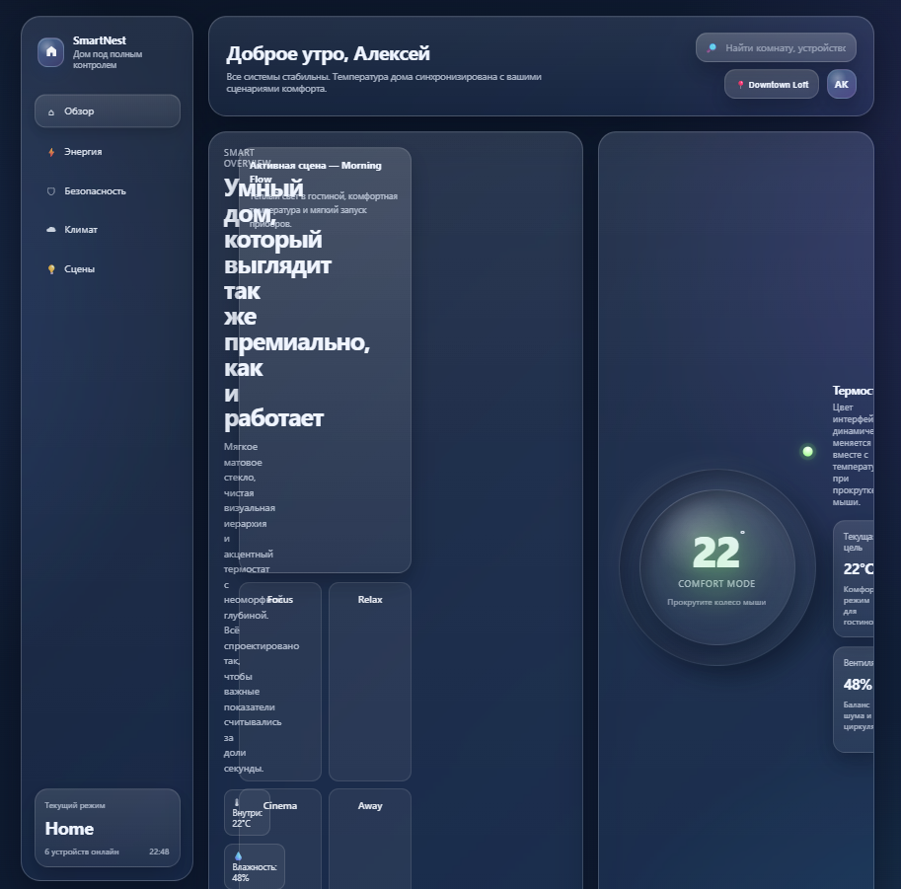Click the Доброе утро, Алексей heading
901x889 pixels.
328,54
